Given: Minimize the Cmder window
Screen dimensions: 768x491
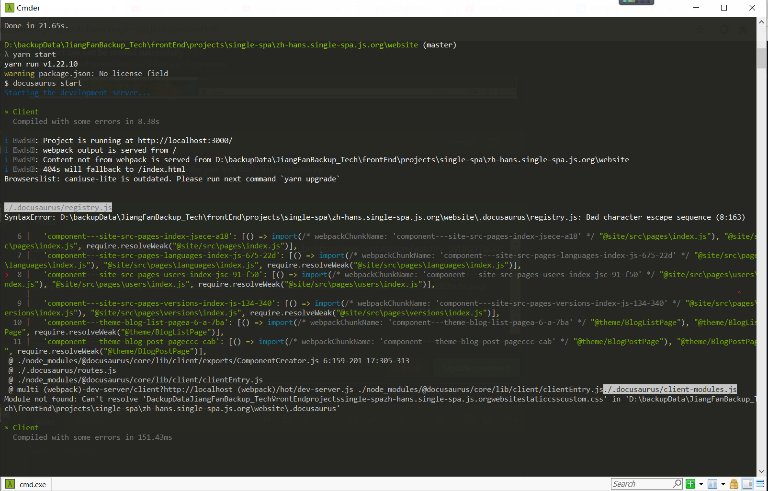Looking at the screenshot, I should pos(696,8).
